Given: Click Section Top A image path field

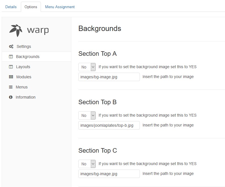Looking at the screenshot, I should pos(109,77).
